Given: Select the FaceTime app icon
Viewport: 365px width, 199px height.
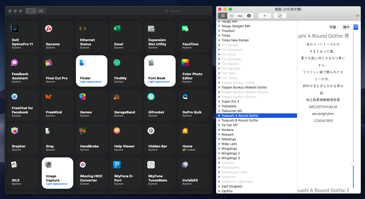Looking at the screenshot, I should 185,28.
